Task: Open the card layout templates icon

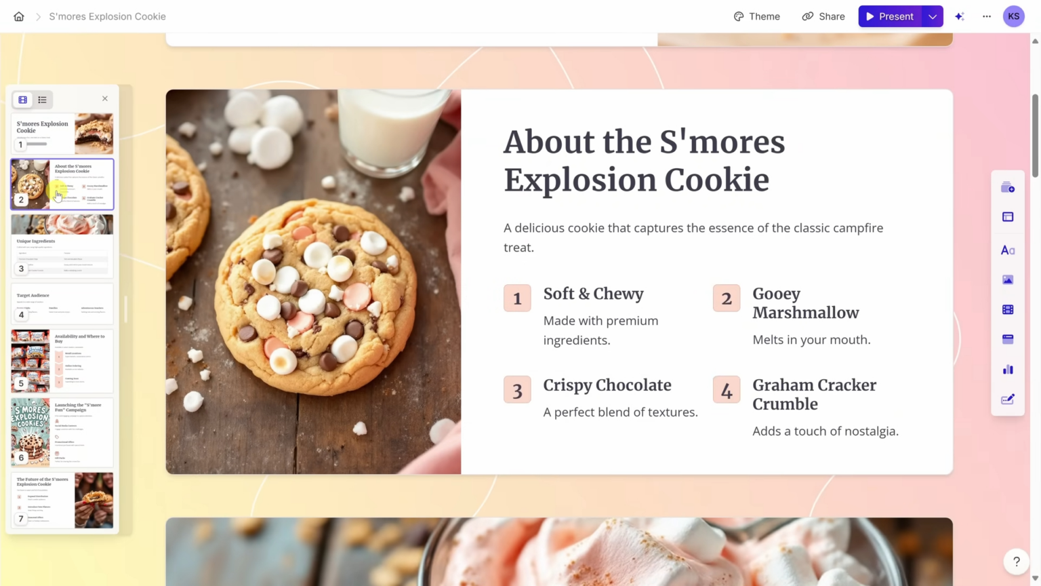Action: (1008, 217)
